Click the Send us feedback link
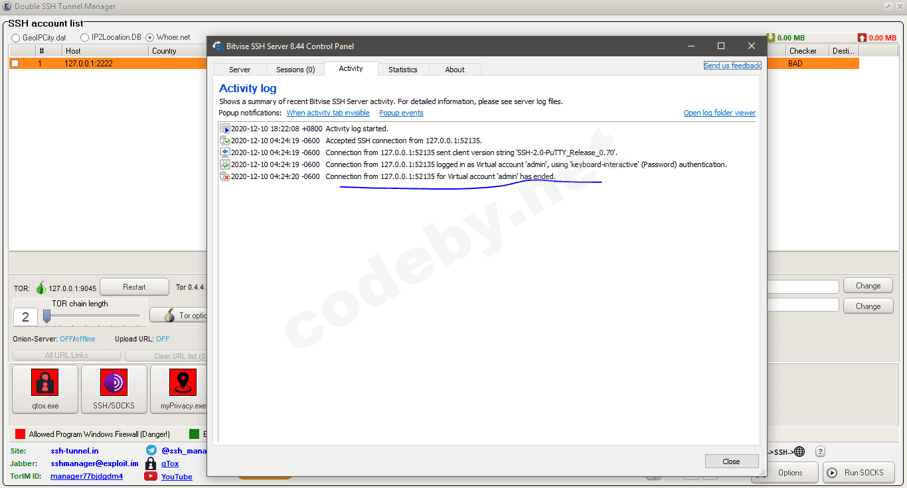Image resolution: width=907 pixels, height=488 pixels. (732, 66)
